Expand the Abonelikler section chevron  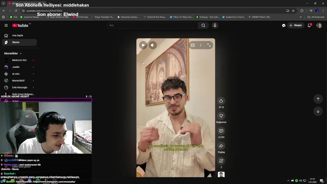tap(21, 53)
